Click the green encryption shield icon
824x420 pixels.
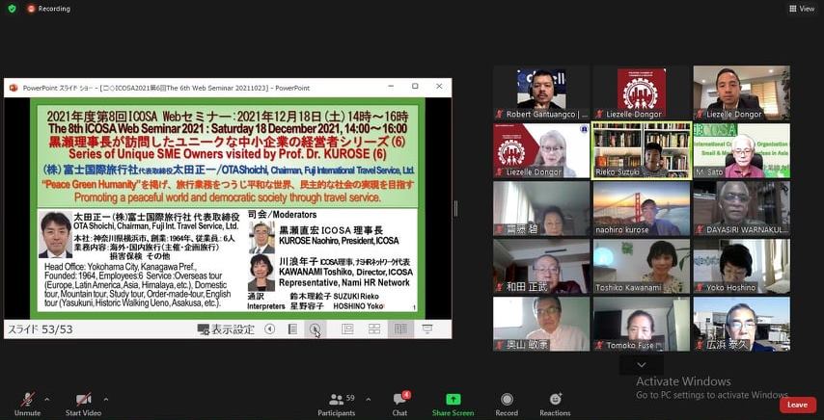click(x=12, y=9)
